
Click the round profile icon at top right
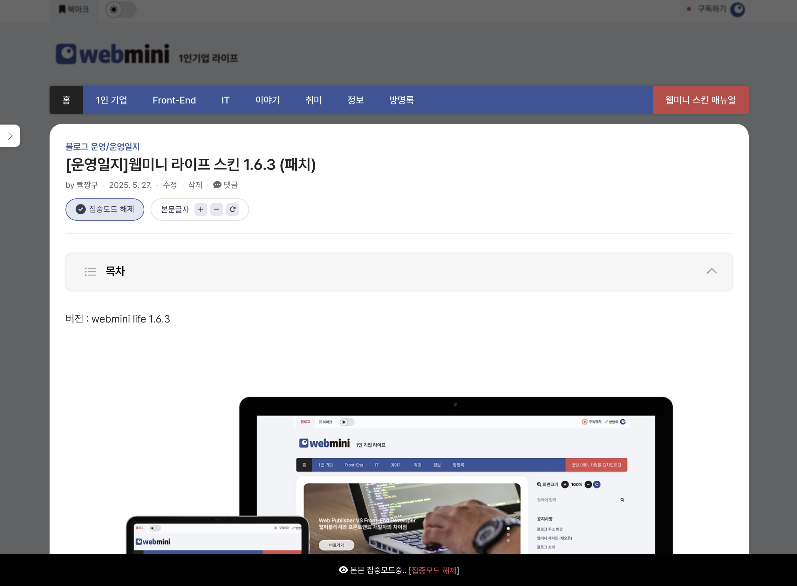[x=737, y=10]
